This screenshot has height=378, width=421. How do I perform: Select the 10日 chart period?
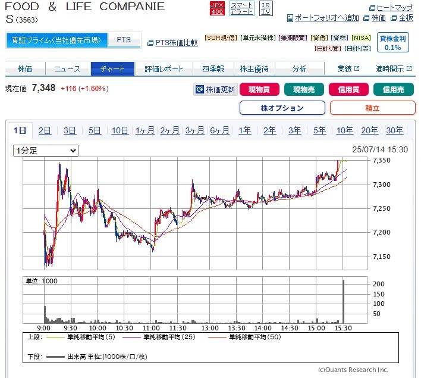(x=120, y=130)
